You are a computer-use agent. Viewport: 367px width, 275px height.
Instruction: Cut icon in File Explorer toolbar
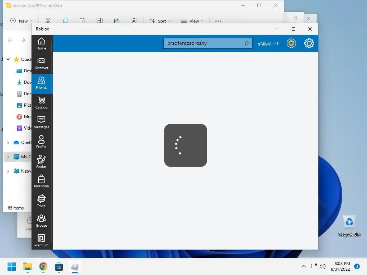48,21
